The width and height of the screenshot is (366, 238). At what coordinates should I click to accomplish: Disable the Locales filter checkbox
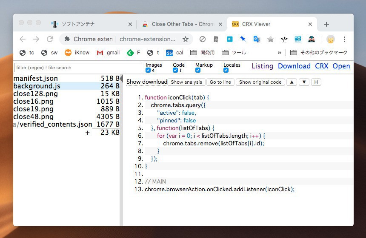click(226, 71)
